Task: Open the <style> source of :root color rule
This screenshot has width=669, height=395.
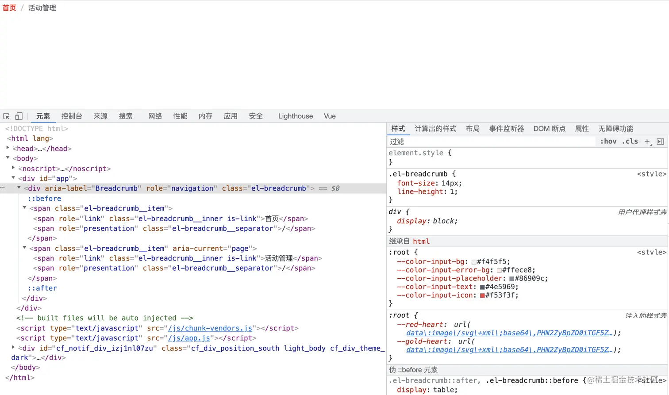Action: tap(651, 253)
